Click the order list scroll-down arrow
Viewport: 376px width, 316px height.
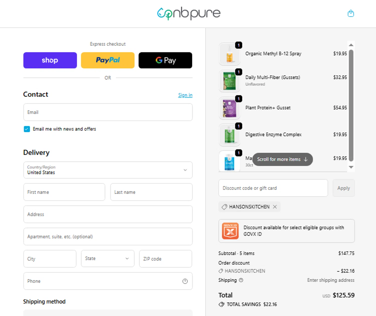click(351, 167)
